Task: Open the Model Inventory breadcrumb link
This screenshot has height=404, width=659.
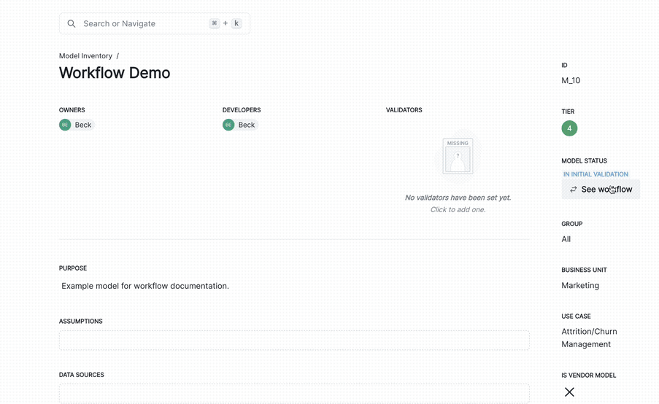Action: click(85, 55)
